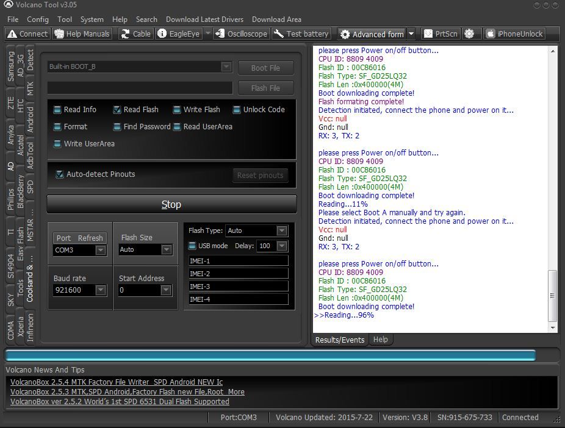Uncheck the Auto-detect Pinouts option
The image size is (565, 428).
[60, 174]
